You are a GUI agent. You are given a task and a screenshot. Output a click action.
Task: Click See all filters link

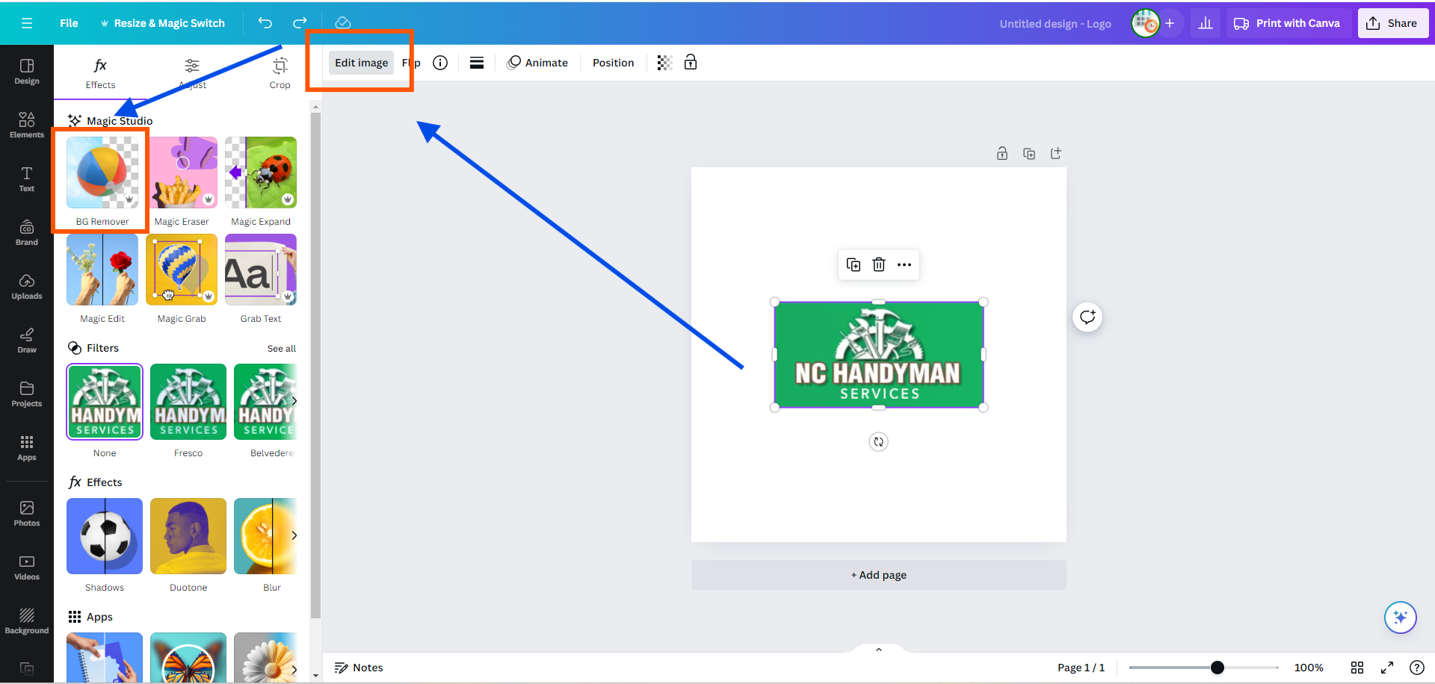click(282, 349)
